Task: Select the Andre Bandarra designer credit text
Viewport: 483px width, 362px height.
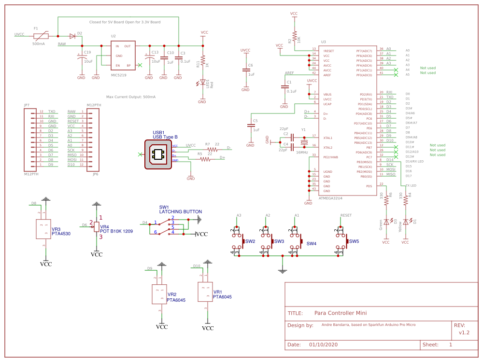Action: tap(369, 325)
